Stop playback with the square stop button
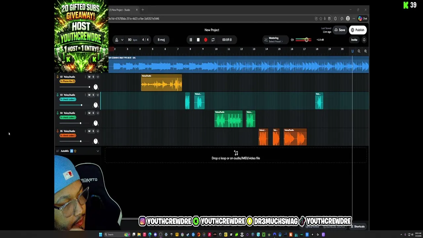Screen dimensions: 423x238 click(x=198, y=40)
